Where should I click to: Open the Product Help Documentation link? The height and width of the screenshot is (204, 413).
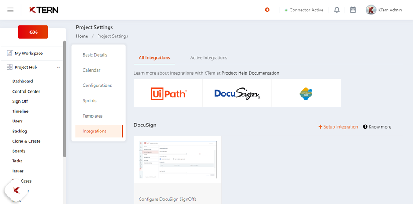(x=250, y=73)
